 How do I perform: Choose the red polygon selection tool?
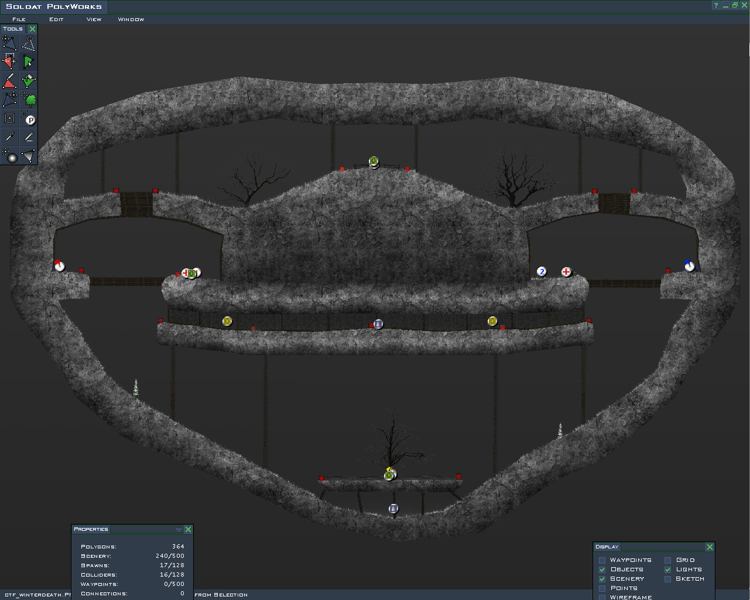9,62
